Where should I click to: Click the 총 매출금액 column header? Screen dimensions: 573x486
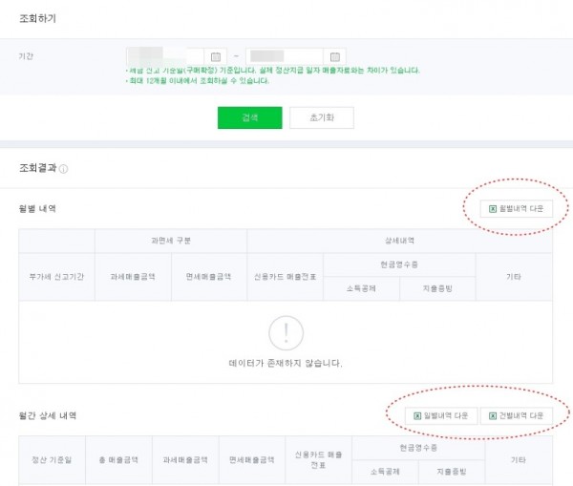(x=118, y=459)
